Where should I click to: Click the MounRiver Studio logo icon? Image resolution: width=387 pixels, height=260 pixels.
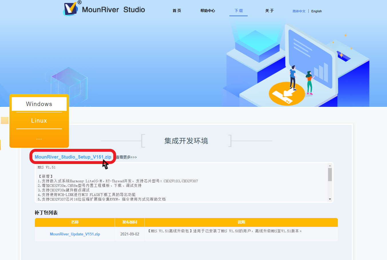point(71,9)
